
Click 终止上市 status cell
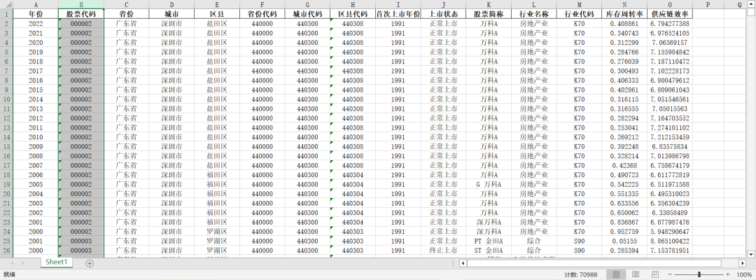444,251
